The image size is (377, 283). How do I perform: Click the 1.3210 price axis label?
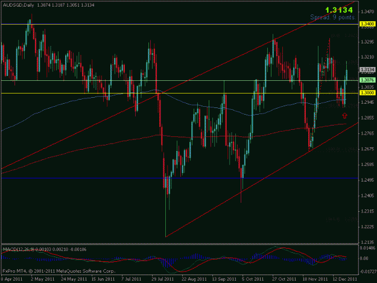367,57
